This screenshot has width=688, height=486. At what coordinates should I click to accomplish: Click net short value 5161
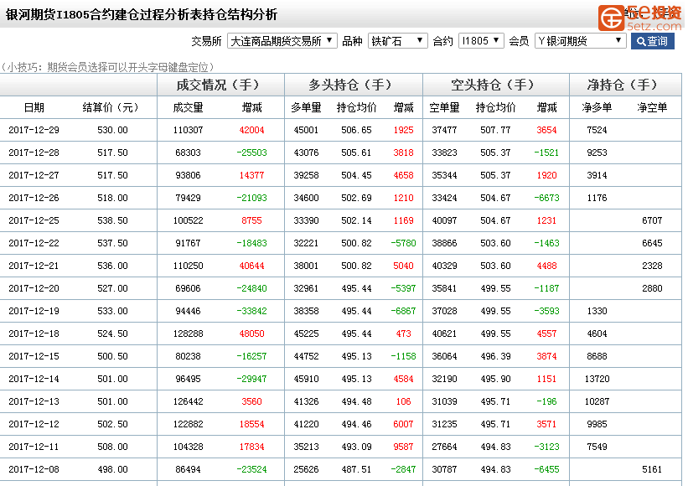(652, 469)
